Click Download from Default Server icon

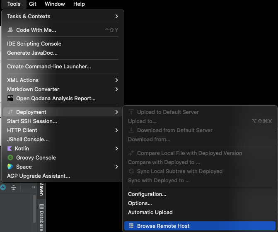point(131,130)
